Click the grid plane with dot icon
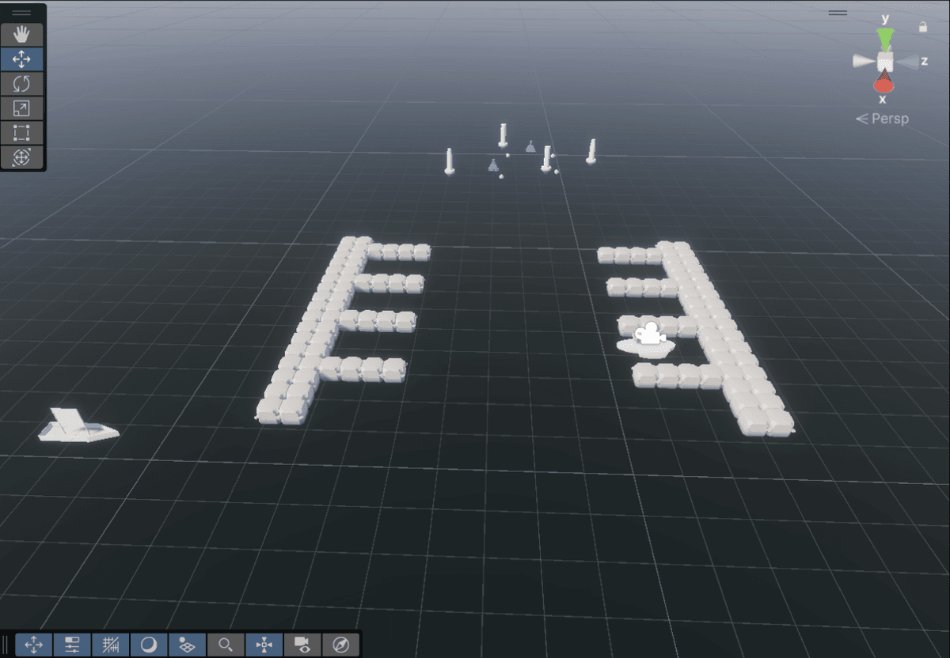Viewport: 950px width, 658px height. (x=188, y=645)
